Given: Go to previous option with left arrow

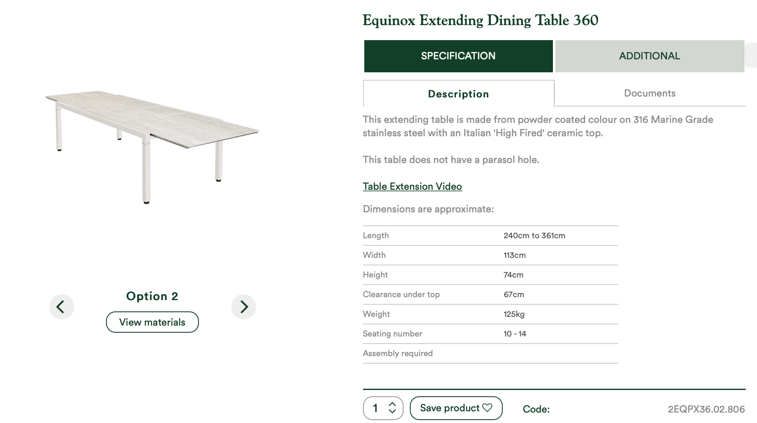Looking at the screenshot, I should coord(61,307).
